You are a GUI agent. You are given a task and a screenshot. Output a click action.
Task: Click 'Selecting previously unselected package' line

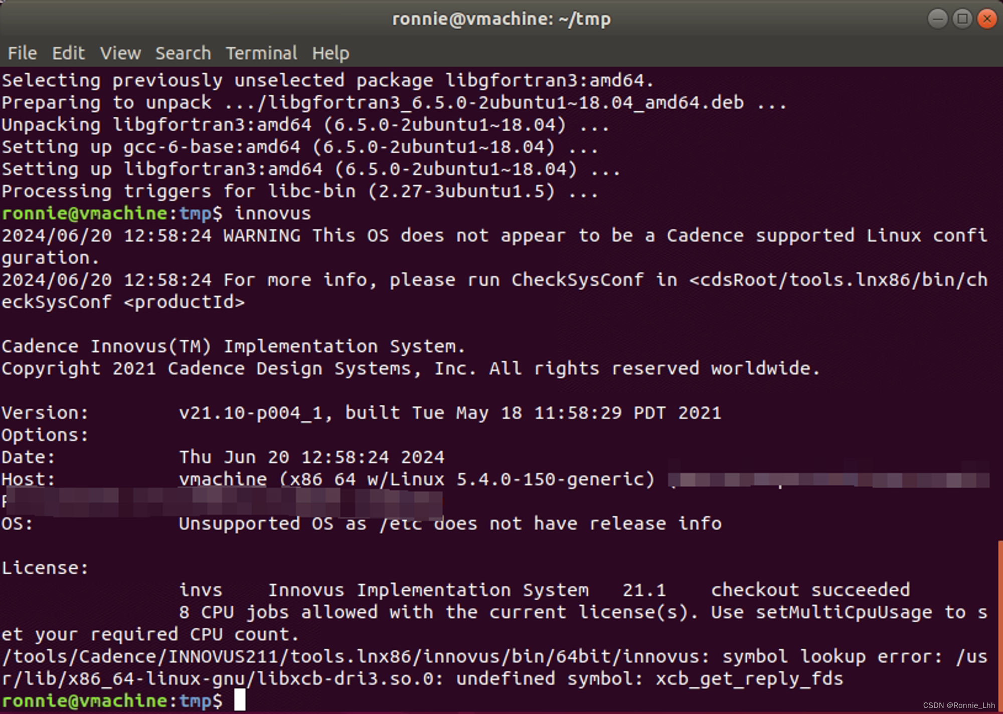click(328, 80)
